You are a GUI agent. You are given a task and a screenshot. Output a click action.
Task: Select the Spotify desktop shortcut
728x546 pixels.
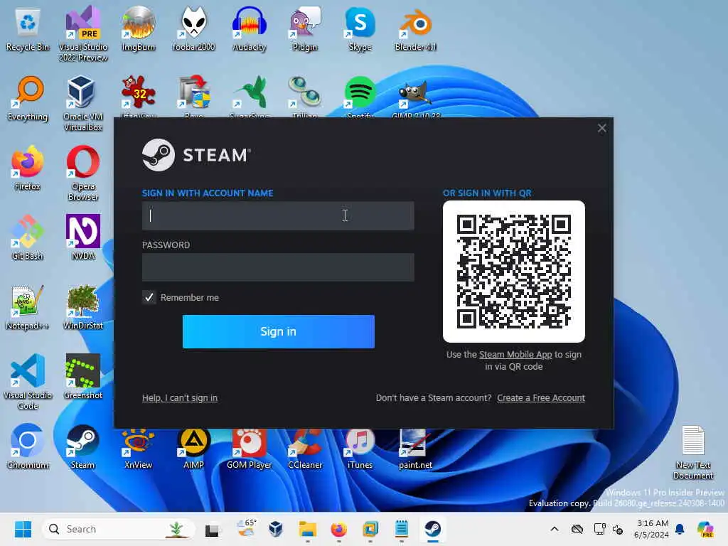360,96
